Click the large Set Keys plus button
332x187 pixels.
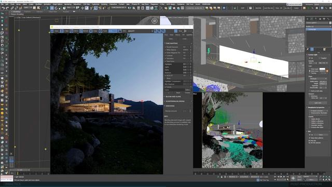click(293, 178)
